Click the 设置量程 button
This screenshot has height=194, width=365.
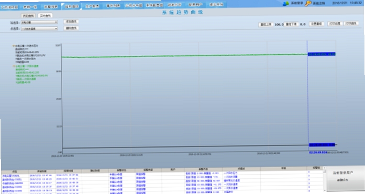316,24
